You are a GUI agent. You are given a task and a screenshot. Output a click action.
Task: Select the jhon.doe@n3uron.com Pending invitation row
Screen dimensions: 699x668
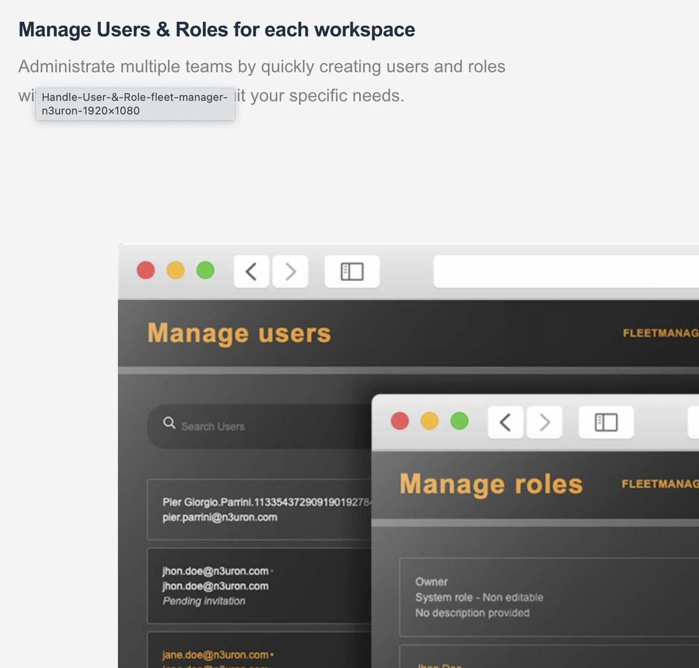[259, 586]
